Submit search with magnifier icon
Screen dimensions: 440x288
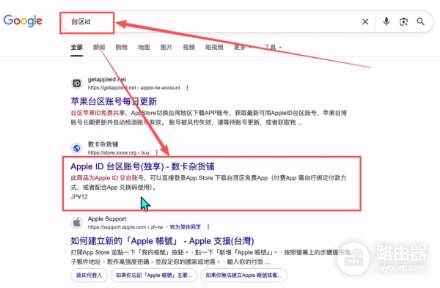click(420, 21)
